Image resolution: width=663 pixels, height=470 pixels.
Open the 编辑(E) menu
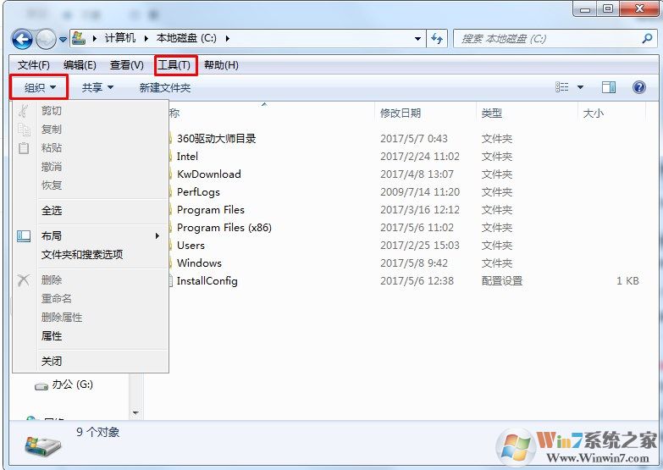pyautogui.click(x=80, y=65)
